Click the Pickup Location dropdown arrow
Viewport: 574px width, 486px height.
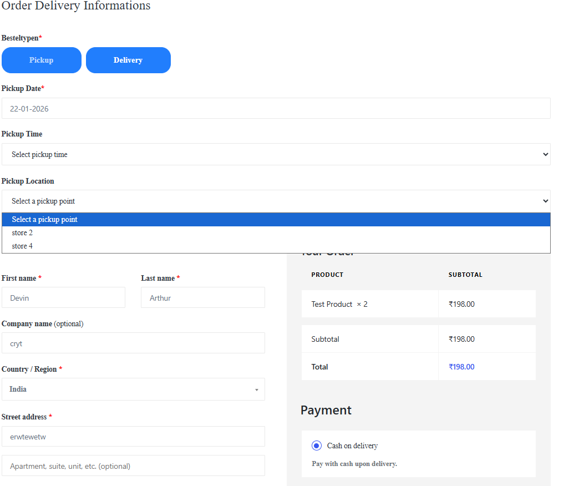point(545,201)
